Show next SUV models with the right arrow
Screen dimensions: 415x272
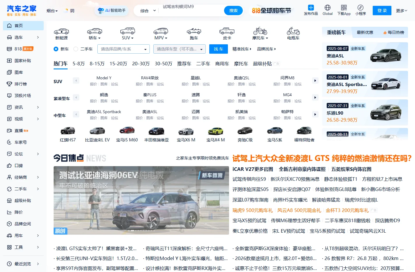tap(315, 81)
